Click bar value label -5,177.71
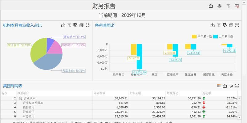Image resolution: width=247 pixels, height=123 pixels. click(x=134, y=58)
